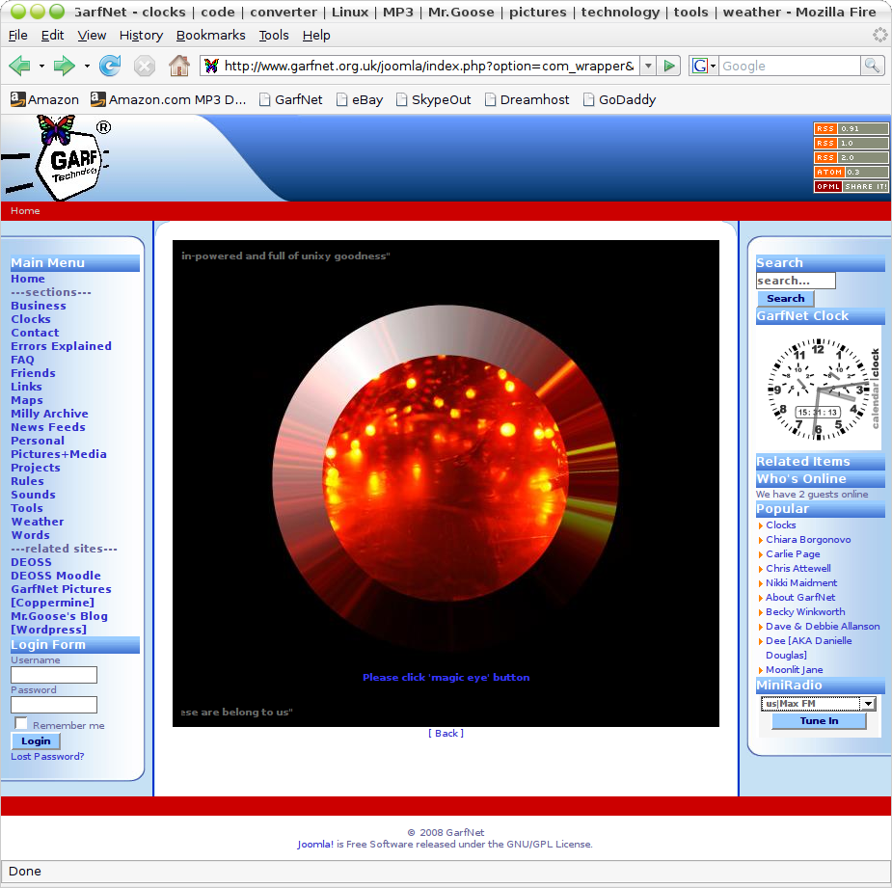Click the ATOM 0.3 feed badge
892x888 pixels.
(851, 172)
